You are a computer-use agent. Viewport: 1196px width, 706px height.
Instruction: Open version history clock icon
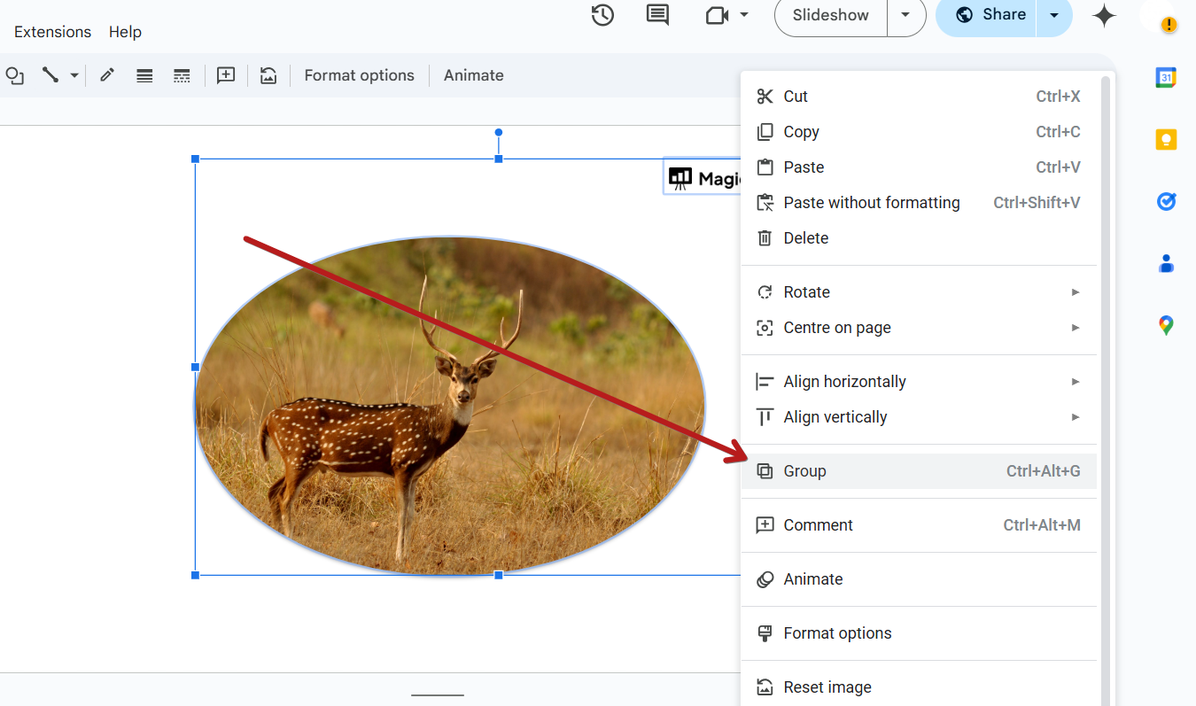coord(602,15)
